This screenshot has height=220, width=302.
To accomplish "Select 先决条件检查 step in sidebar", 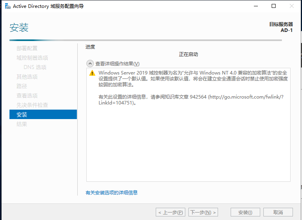I will (32, 105).
